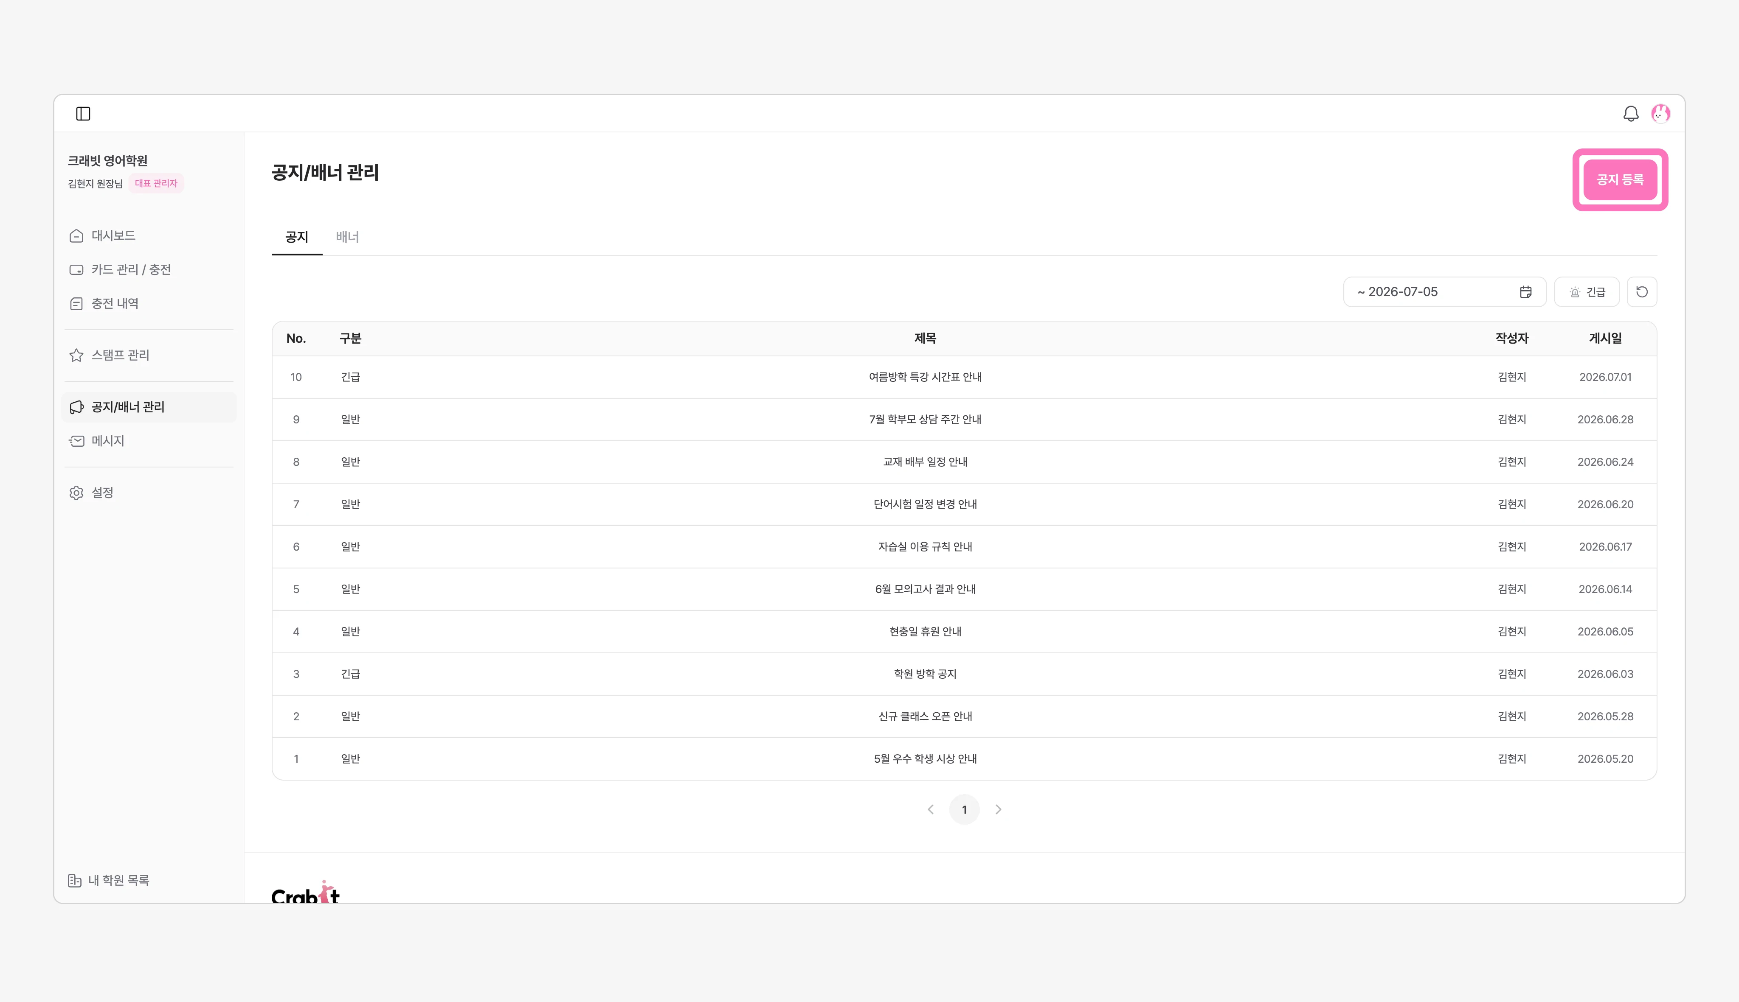Viewport: 1739px width, 1002px height.
Task: Open 메시지 menu item
Action: click(149, 441)
